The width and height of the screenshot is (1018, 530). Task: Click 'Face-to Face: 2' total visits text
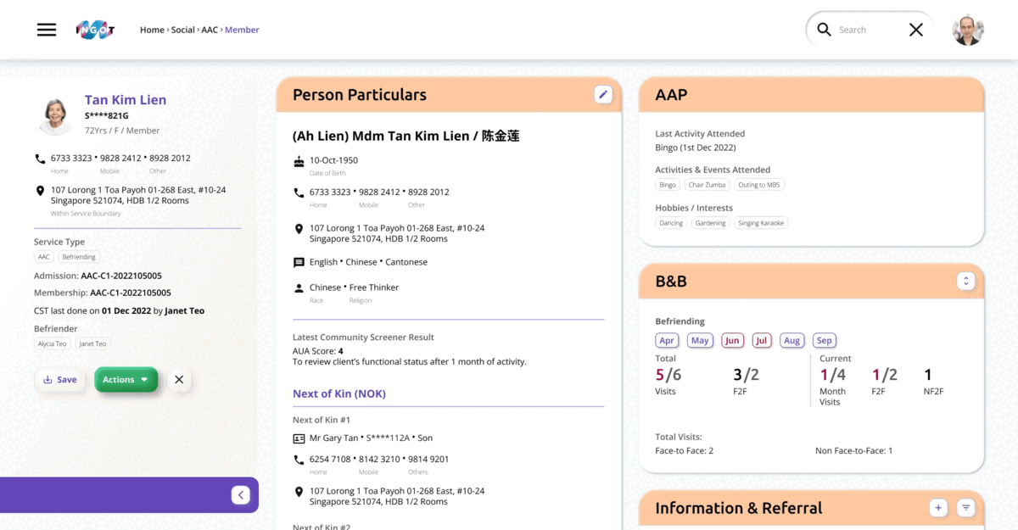685,451
